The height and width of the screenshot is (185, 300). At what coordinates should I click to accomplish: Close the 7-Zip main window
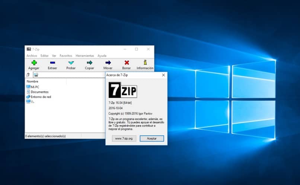pos(148,49)
